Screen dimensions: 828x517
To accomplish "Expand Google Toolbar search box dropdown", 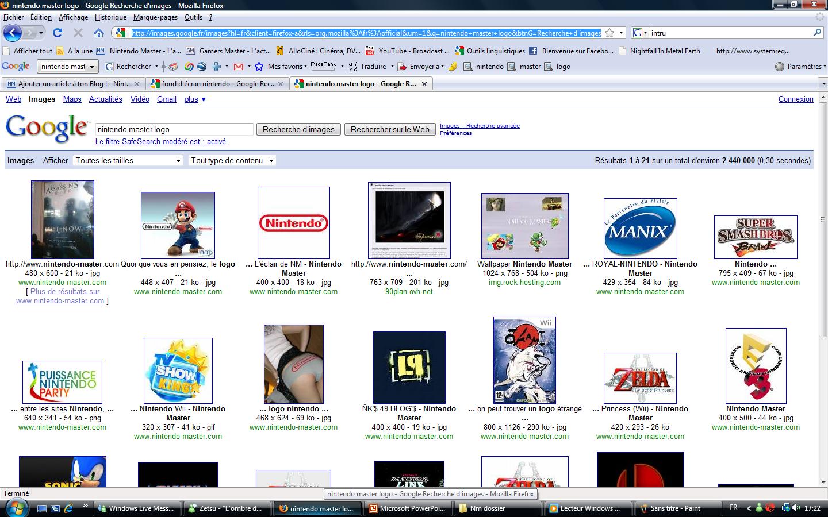I will click(x=92, y=67).
